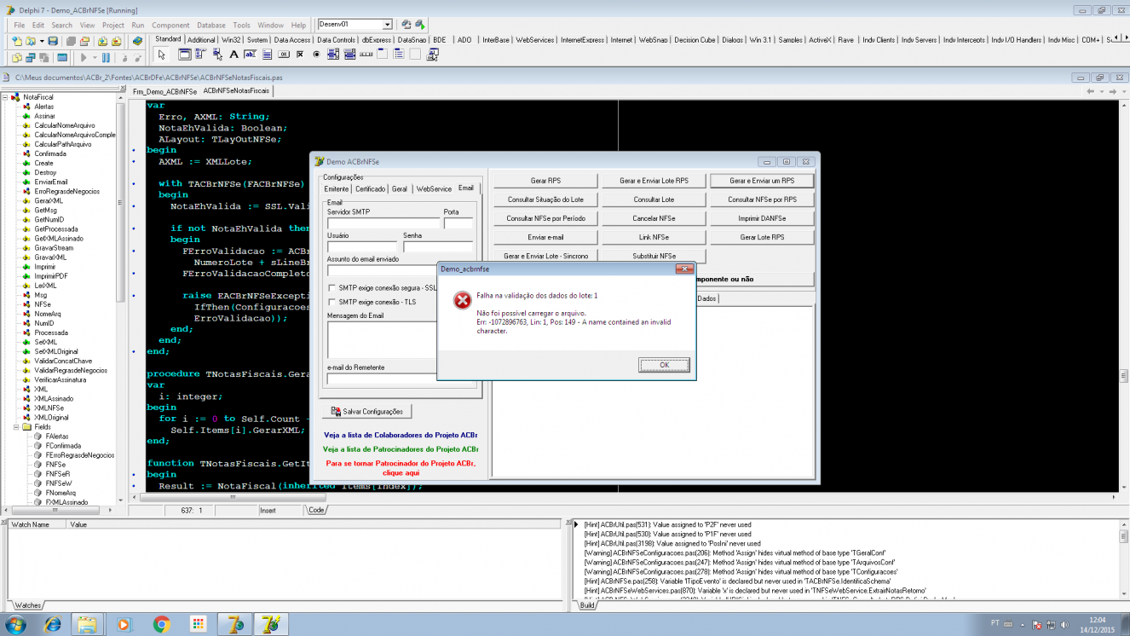Open the Certificado configuration tab
Screen dimensions: 1130x636
371,188
